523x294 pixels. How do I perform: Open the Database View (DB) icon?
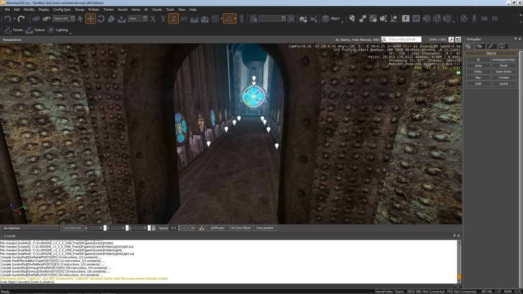(484, 19)
